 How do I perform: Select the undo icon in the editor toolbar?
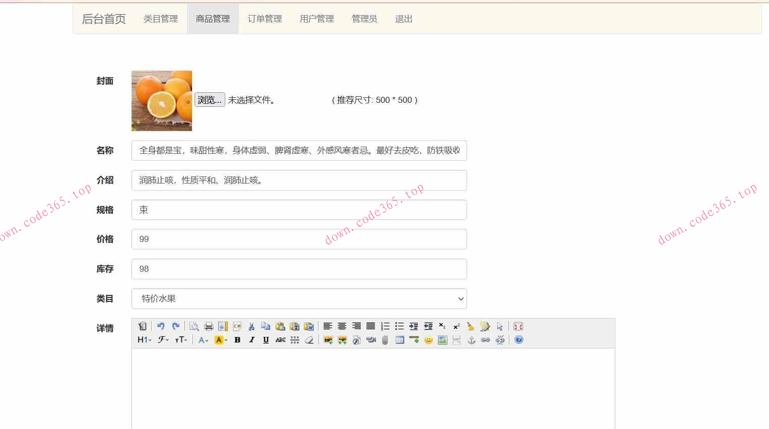(x=161, y=326)
